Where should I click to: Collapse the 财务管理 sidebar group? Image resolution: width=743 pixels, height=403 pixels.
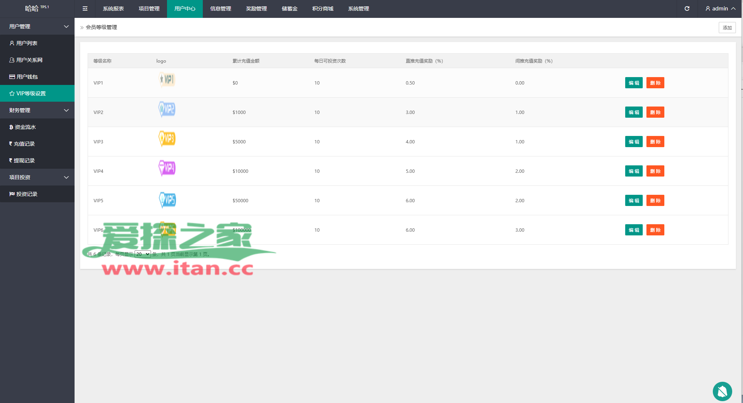(37, 110)
